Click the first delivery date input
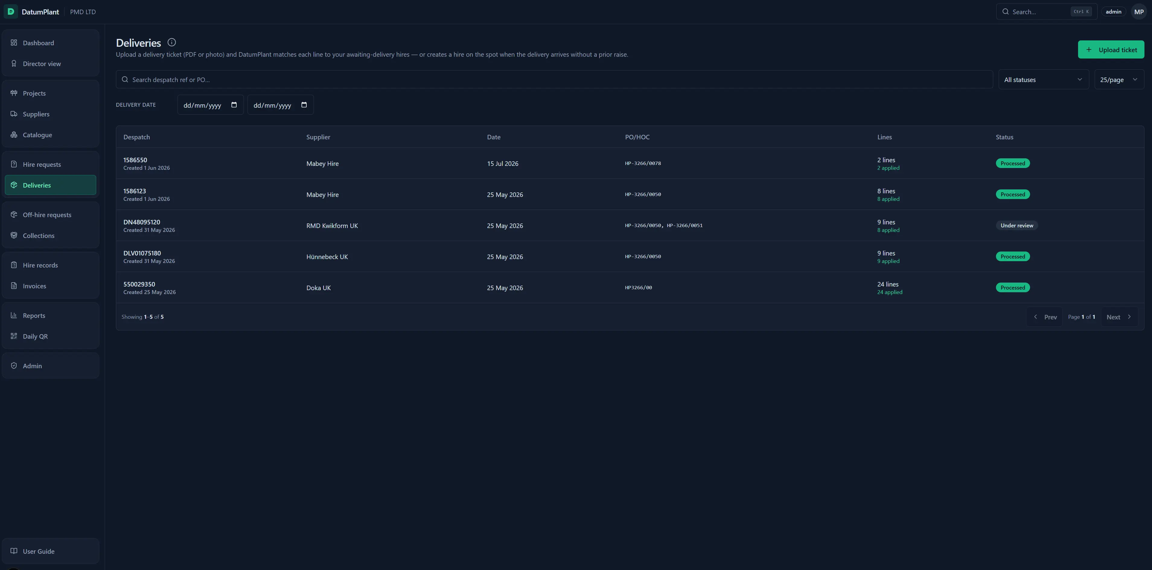Viewport: 1152px width, 570px height. tap(210, 105)
